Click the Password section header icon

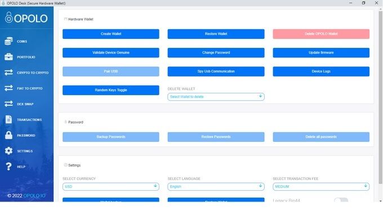65,122
